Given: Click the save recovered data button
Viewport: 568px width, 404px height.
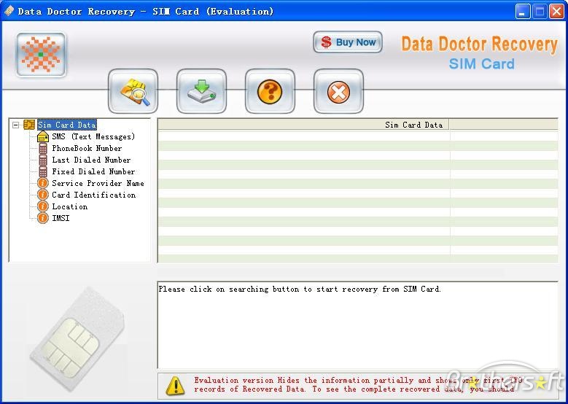Looking at the screenshot, I should (x=201, y=91).
